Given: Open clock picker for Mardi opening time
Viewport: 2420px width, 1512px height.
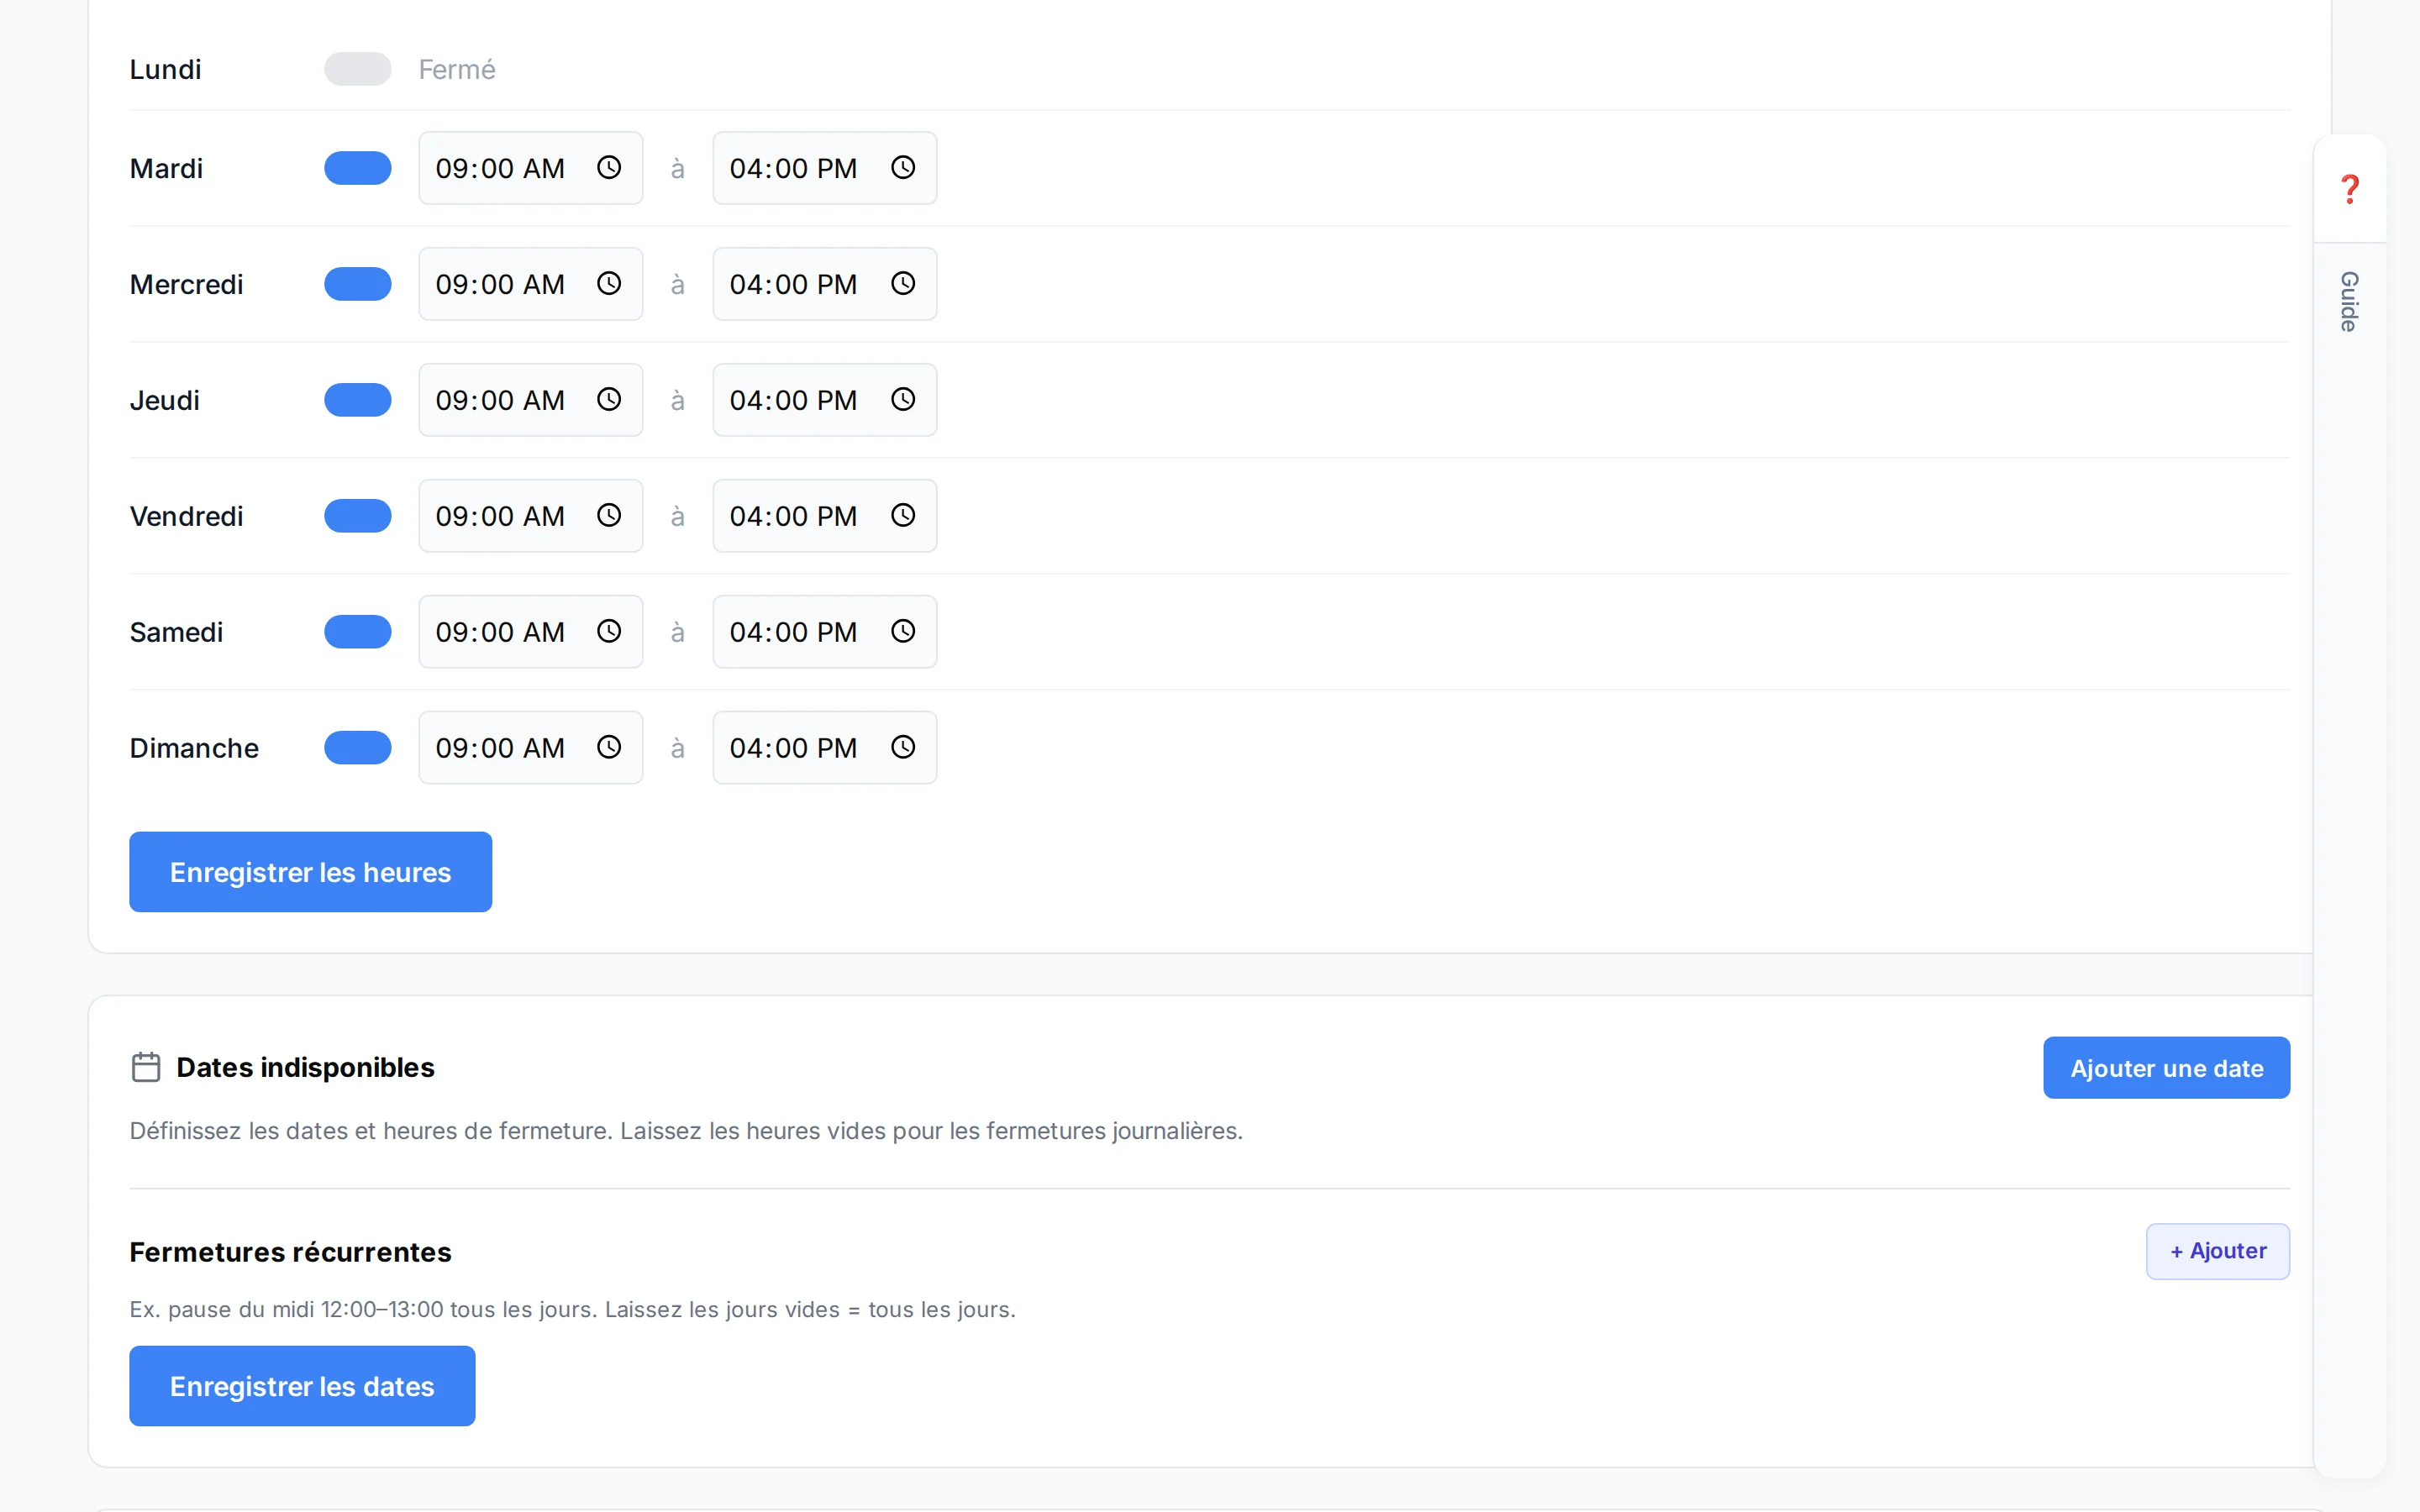Looking at the screenshot, I should click(609, 168).
